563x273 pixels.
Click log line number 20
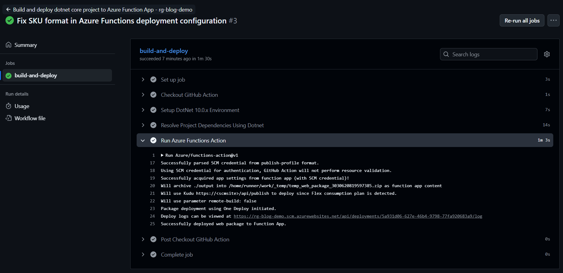[x=152, y=186]
